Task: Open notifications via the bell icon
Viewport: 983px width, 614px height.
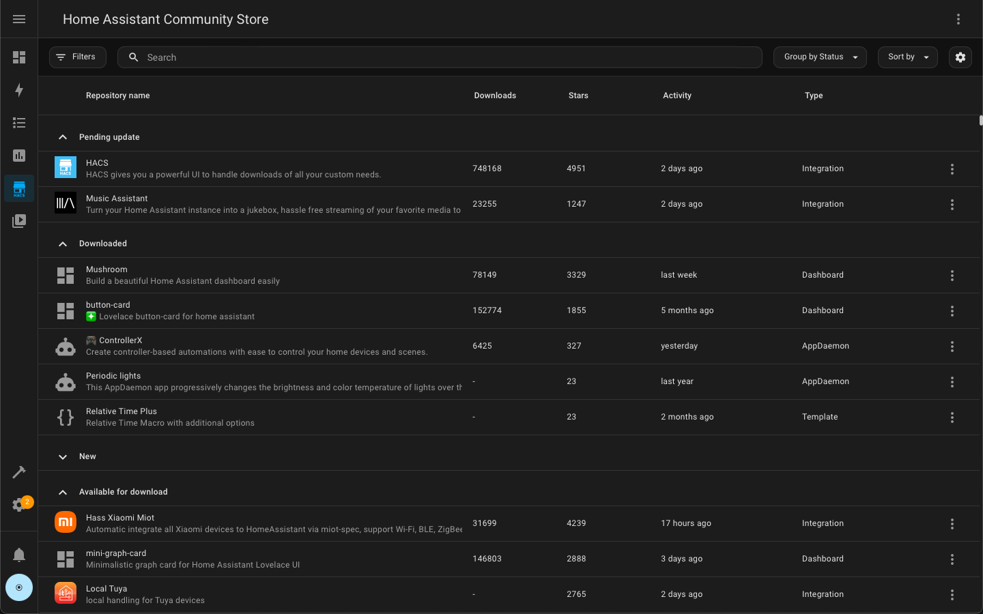Action: [19, 555]
